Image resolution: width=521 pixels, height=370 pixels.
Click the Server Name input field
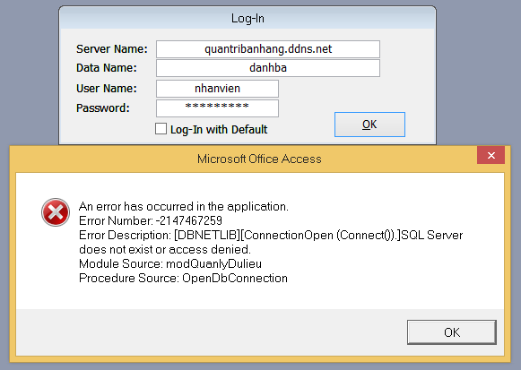coord(268,49)
